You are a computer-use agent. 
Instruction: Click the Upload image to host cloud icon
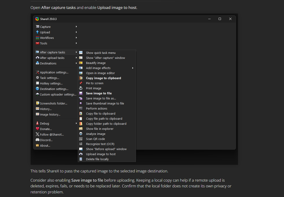(x=81, y=154)
